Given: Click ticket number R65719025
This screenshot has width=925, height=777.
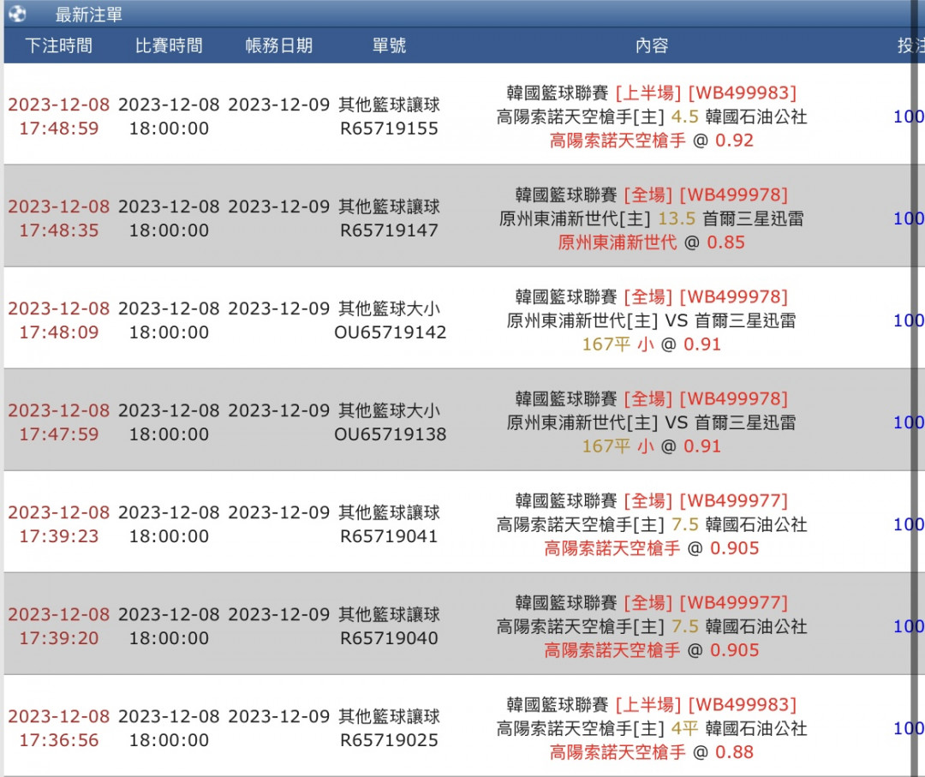Looking at the screenshot, I should [389, 740].
